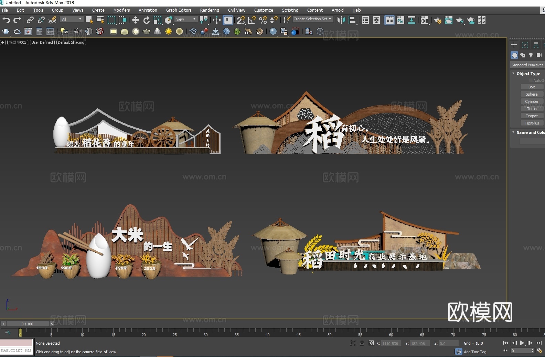Image resolution: width=545 pixels, height=357 pixels.
Task: Redo the last undone action
Action: coord(17,20)
